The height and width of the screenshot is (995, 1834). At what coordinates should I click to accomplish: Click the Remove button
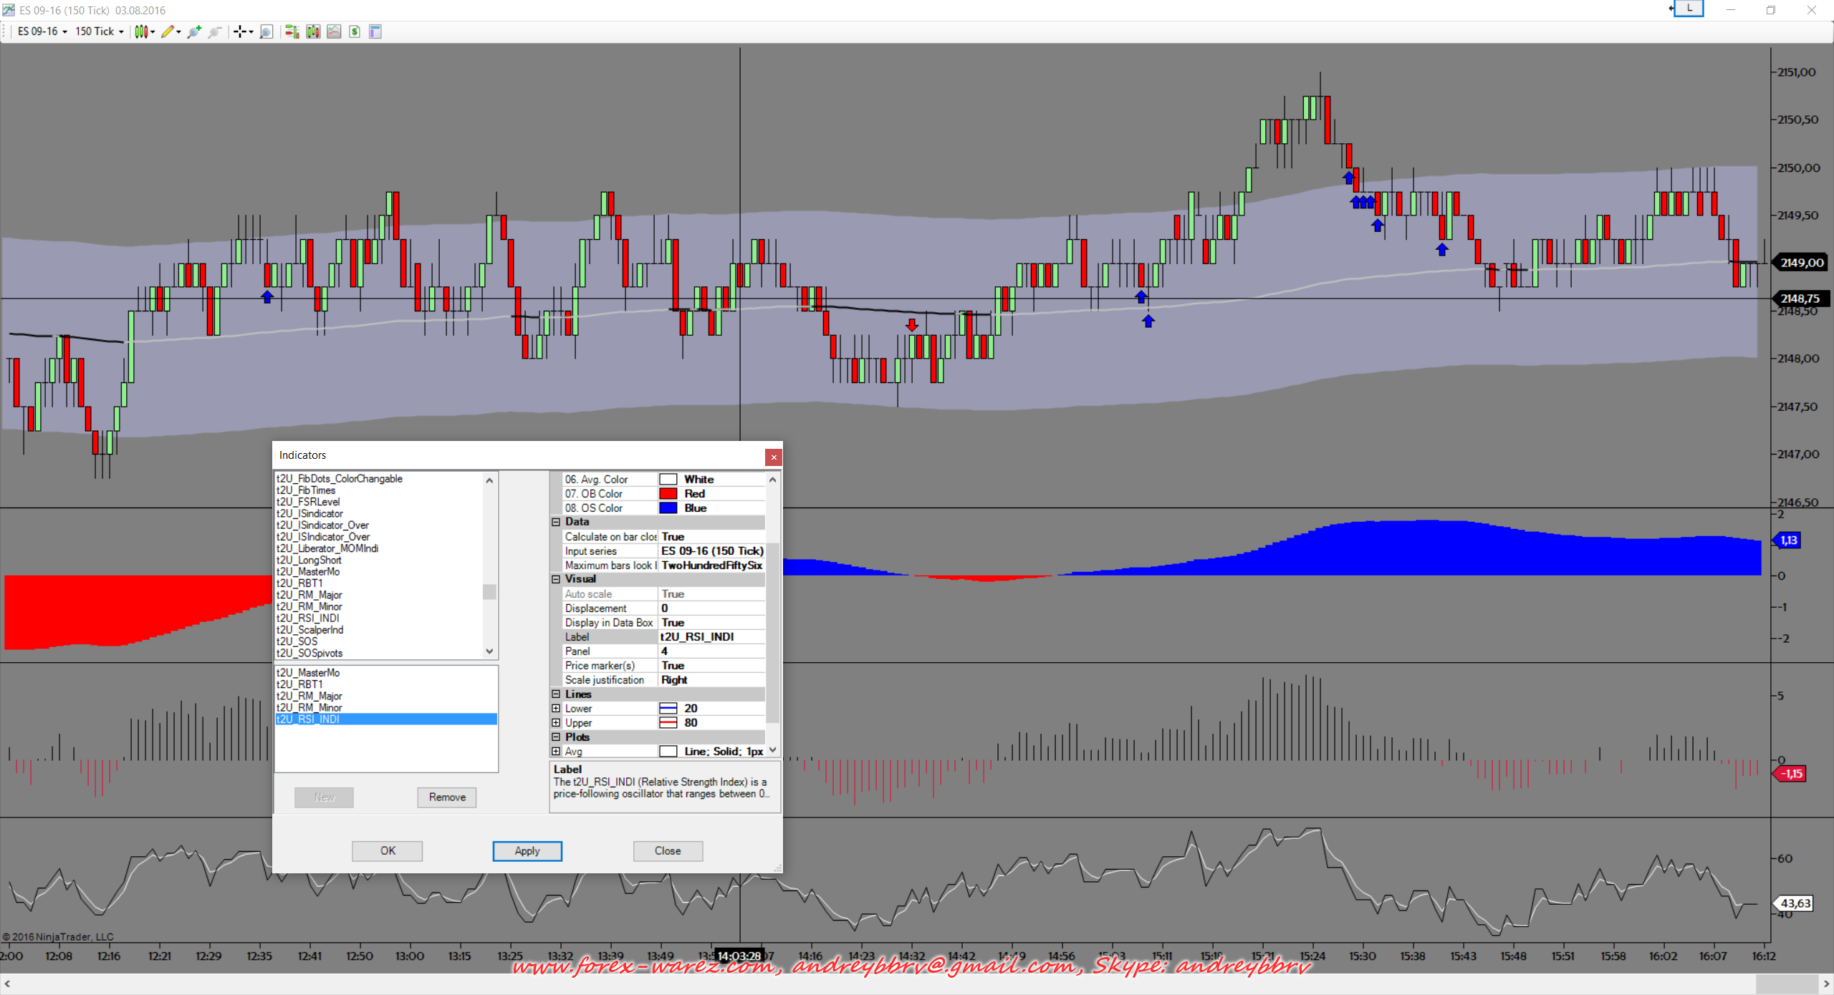tap(447, 797)
